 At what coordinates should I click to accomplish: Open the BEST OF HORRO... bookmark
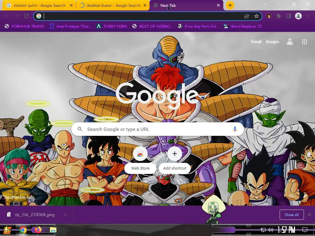coord(152,26)
